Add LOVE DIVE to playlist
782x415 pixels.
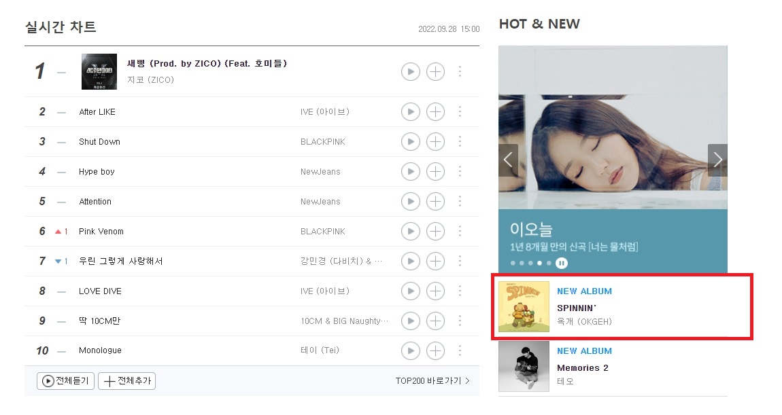point(435,291)
